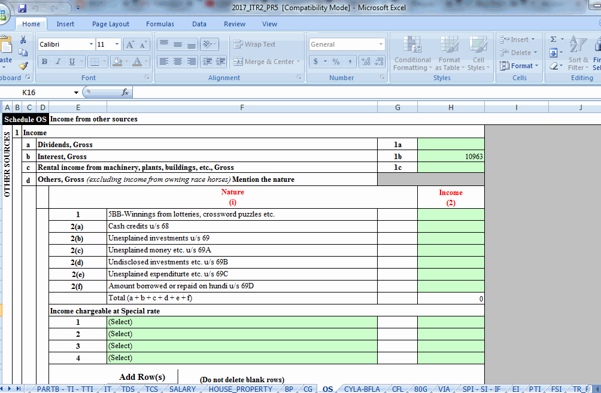Open the Page Layout ribbon tab
Image resolution: width=601 pixels, height=393 pixels.
click(x=110, y=24)
